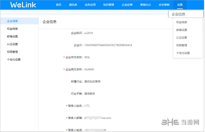This screenshot has height=132, width=205.
Task: Select the 智能办公 tab
Action: [146, 5]
